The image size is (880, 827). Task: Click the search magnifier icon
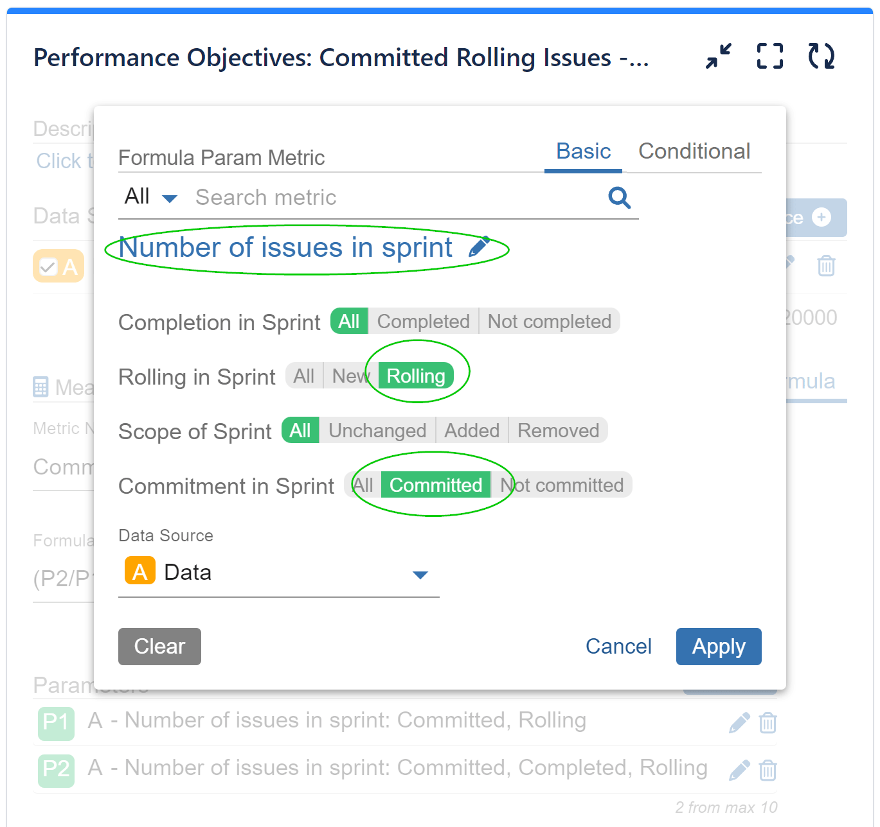point(619,198)
